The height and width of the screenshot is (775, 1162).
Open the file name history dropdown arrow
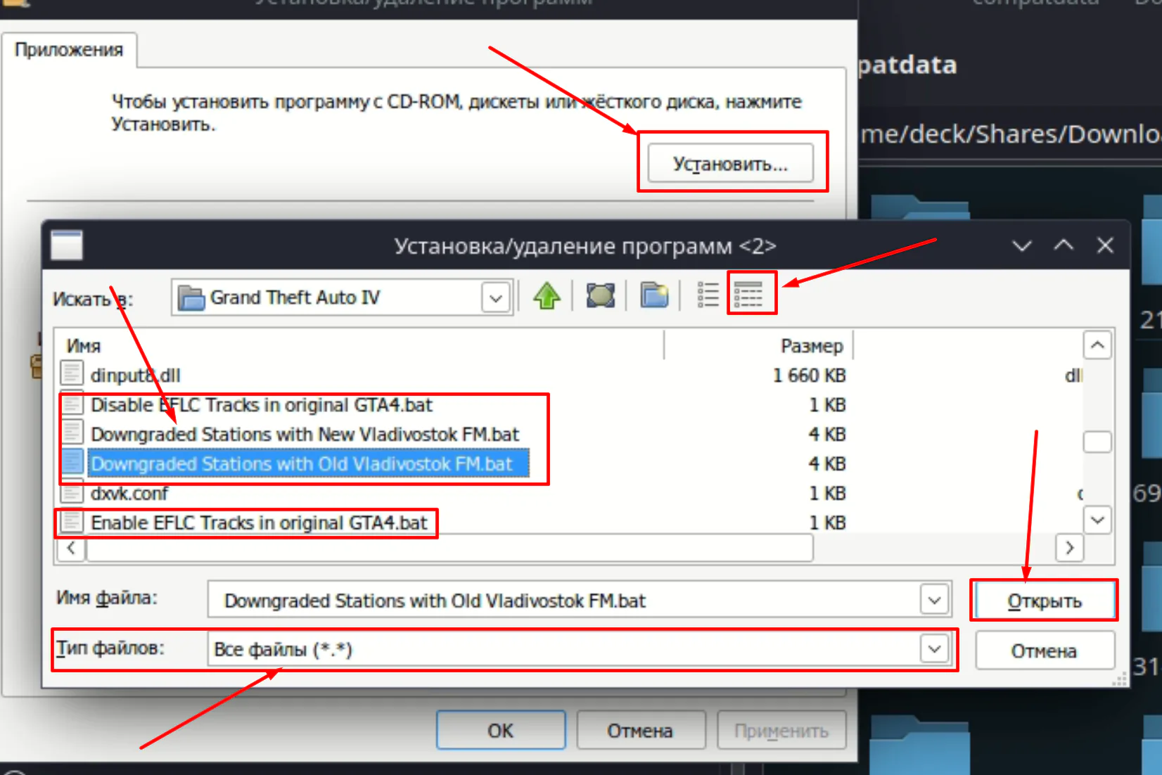point(934,601)
